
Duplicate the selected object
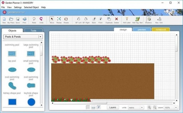click(x=109, y=20)
